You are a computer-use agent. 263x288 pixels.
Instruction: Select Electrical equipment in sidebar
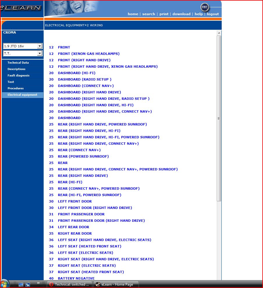[x=23, y=95]
